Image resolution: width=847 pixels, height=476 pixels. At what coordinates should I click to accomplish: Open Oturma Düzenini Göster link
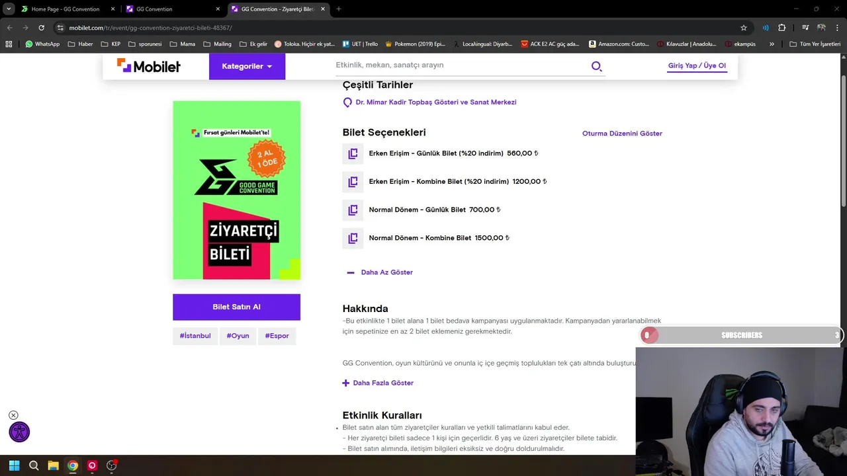click(622, 134)
